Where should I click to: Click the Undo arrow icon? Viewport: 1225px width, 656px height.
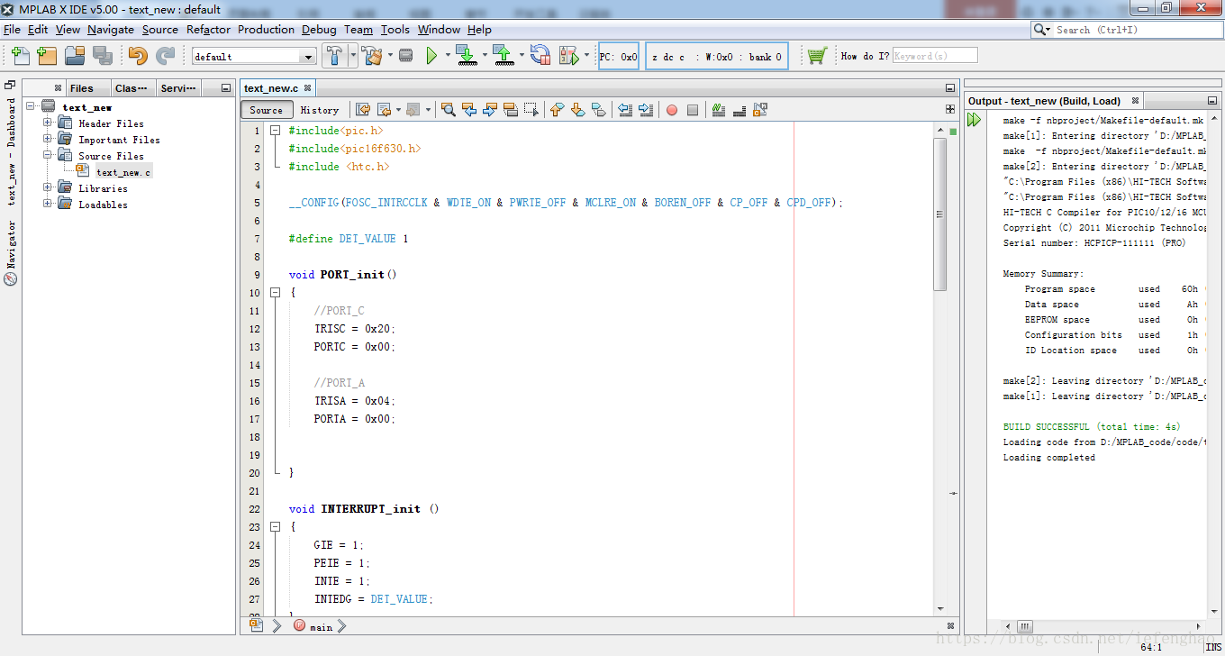[x=137, y=56]
